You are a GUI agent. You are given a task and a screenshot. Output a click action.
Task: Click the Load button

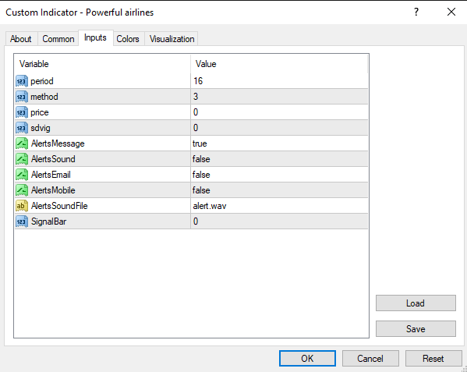point(416,303)
